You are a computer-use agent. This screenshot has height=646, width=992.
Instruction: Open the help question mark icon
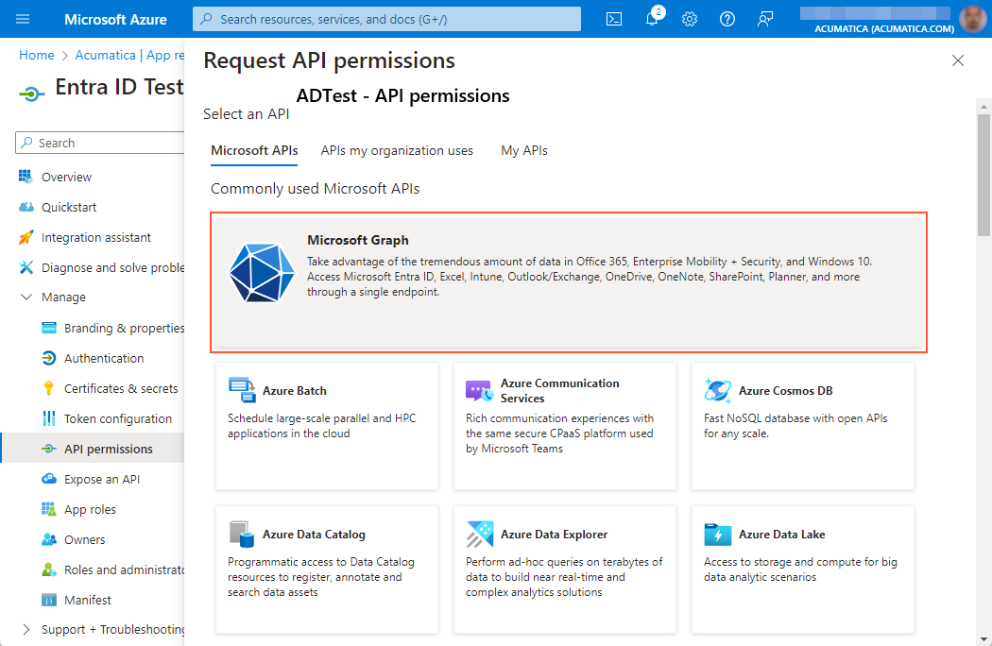click(727, 18)
